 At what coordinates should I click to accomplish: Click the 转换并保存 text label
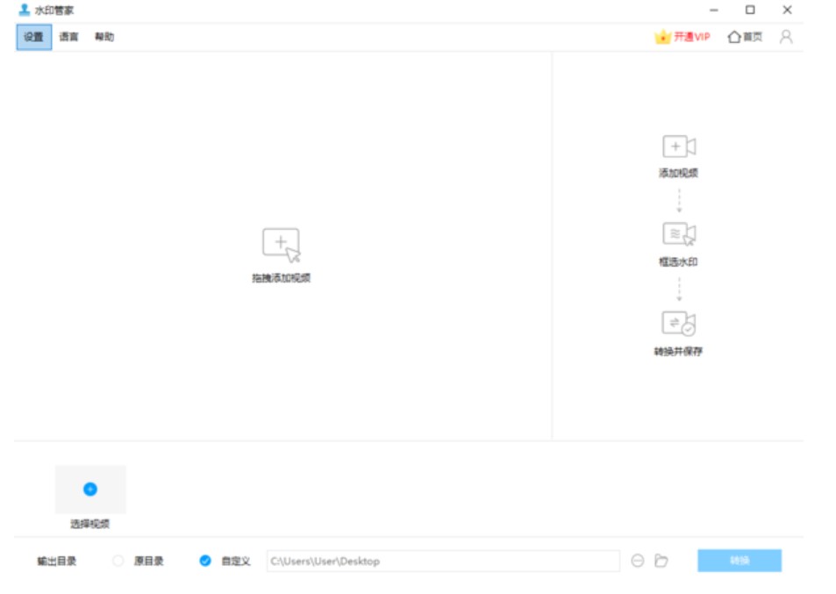coord(679,351)
